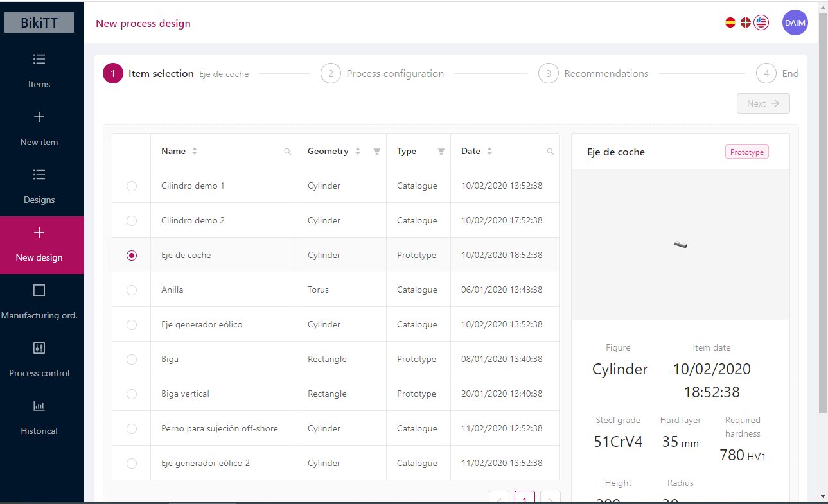This screenshot has width=828, height=504.
Task: Open the Historical bar chart icon
Action: (x=39, y=406)
